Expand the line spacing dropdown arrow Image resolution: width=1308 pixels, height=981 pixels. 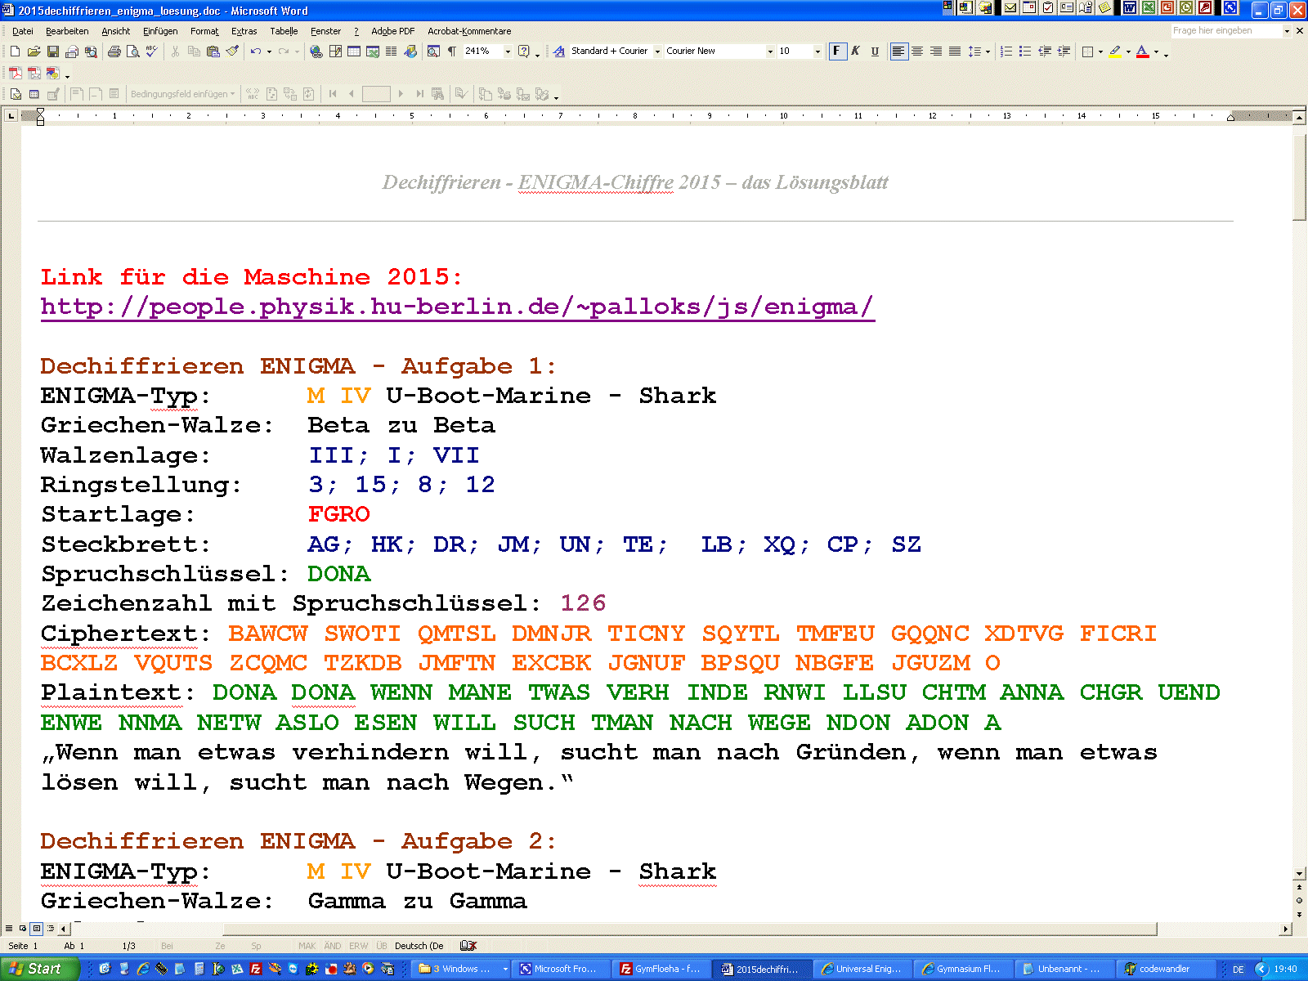click(988, 52)
